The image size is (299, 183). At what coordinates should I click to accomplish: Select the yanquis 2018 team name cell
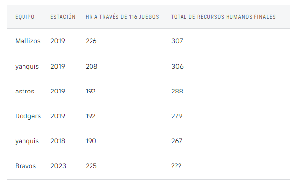pos(27,141)
